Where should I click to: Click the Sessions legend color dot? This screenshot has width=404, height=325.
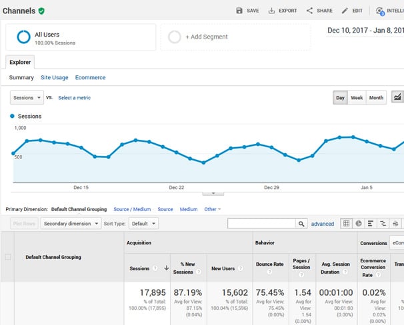click(12, 116)
